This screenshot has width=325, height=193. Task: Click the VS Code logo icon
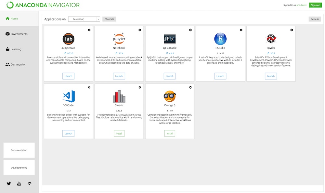69,96
